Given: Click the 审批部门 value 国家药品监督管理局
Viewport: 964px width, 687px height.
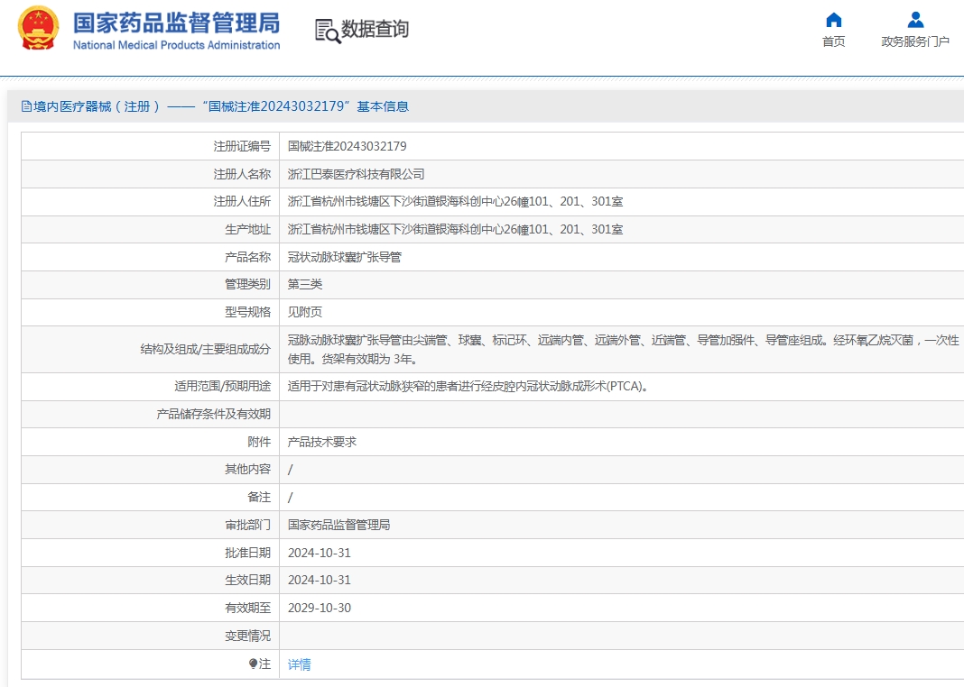Looking at the screenshot, I should point(338,525).
